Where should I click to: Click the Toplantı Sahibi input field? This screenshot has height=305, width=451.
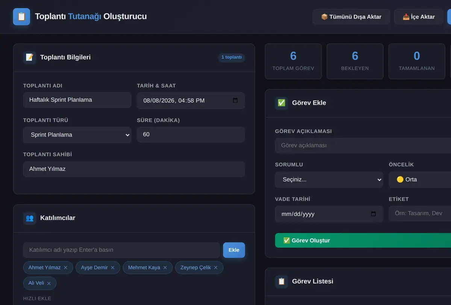tap(134, 169)
